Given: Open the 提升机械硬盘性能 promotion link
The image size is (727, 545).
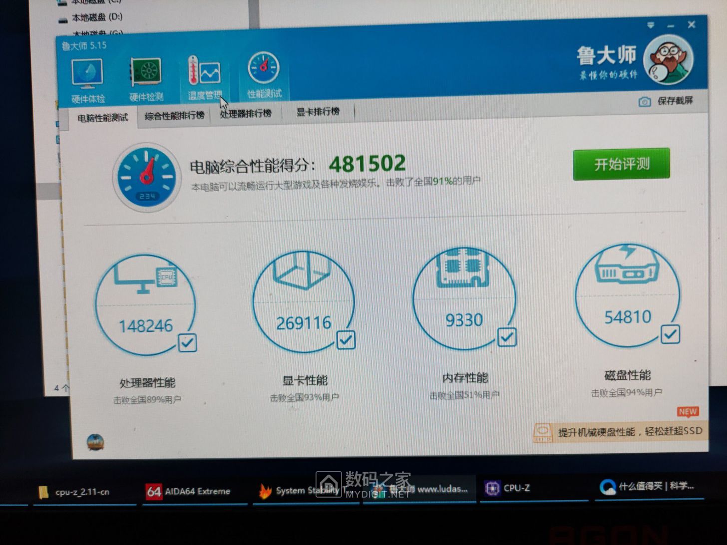Looking at the screenshot, I should tap(620, 432).
